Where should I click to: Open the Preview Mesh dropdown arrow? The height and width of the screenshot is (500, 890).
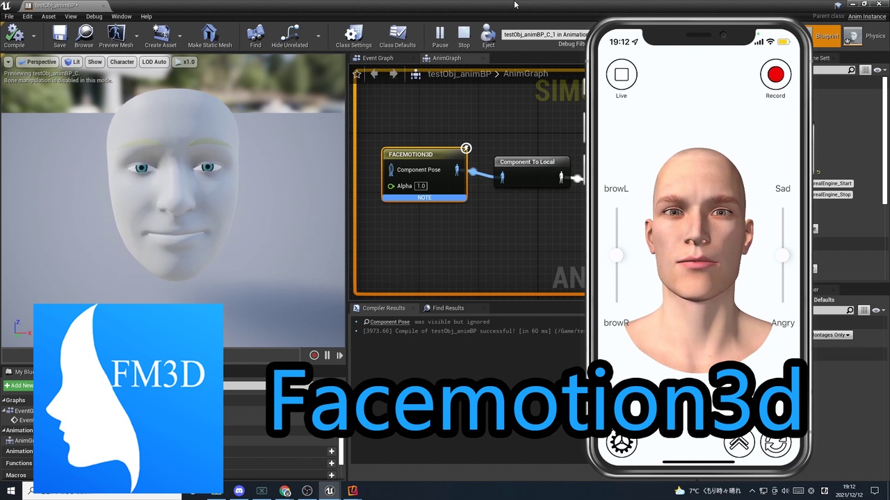point(136,36)
